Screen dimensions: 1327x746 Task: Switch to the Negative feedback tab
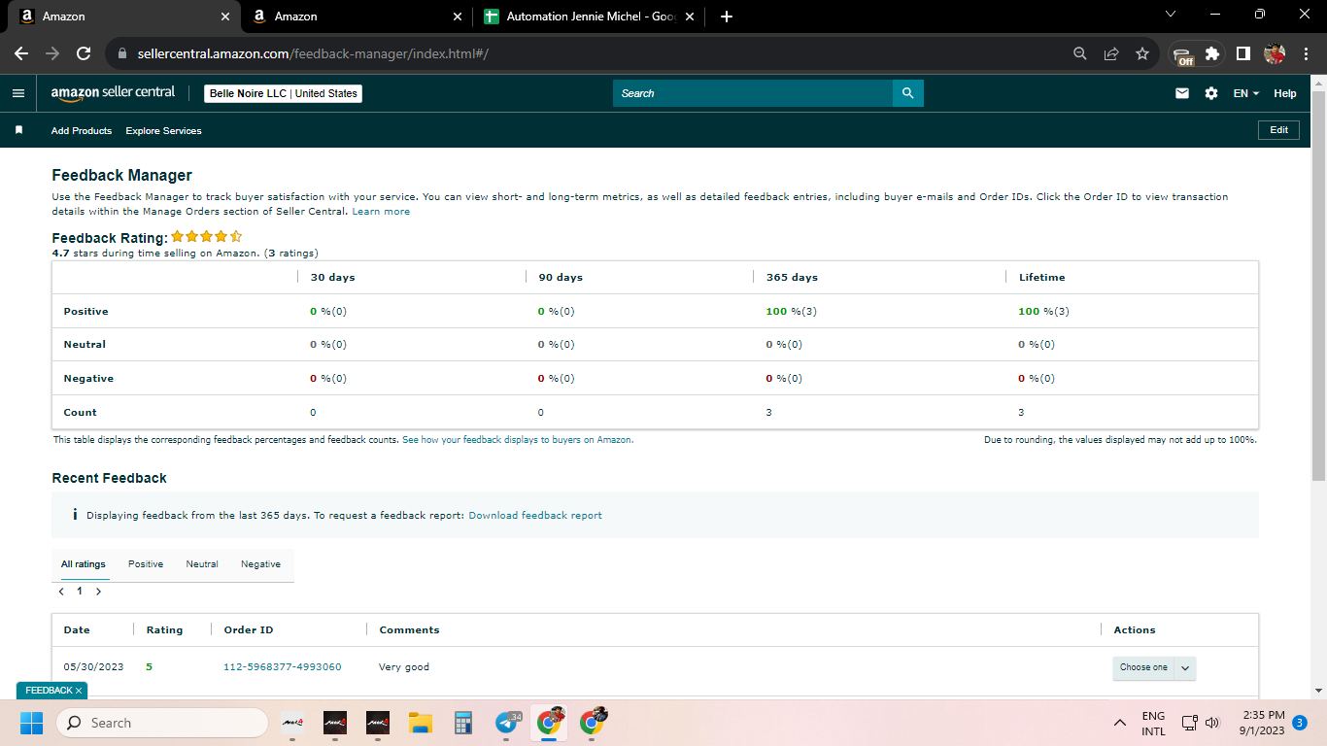tap(260, 564)
